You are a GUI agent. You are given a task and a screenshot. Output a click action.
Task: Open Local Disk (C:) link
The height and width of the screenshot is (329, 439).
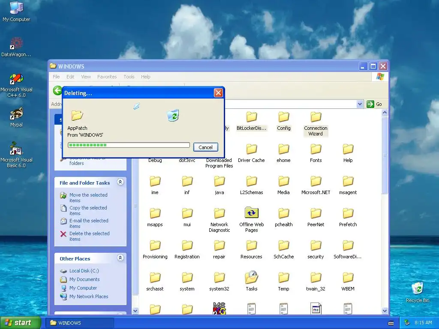[x=84, y=271]
